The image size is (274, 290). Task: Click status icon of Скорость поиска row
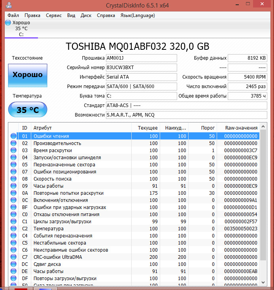(x=13, y=179)
